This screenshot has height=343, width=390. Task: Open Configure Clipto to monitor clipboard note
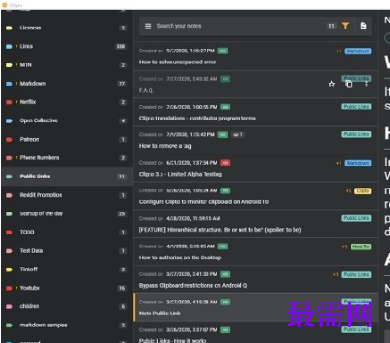coord(256,196)
